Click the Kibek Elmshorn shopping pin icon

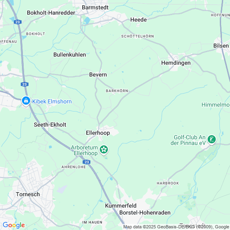(x=26, y=101)
